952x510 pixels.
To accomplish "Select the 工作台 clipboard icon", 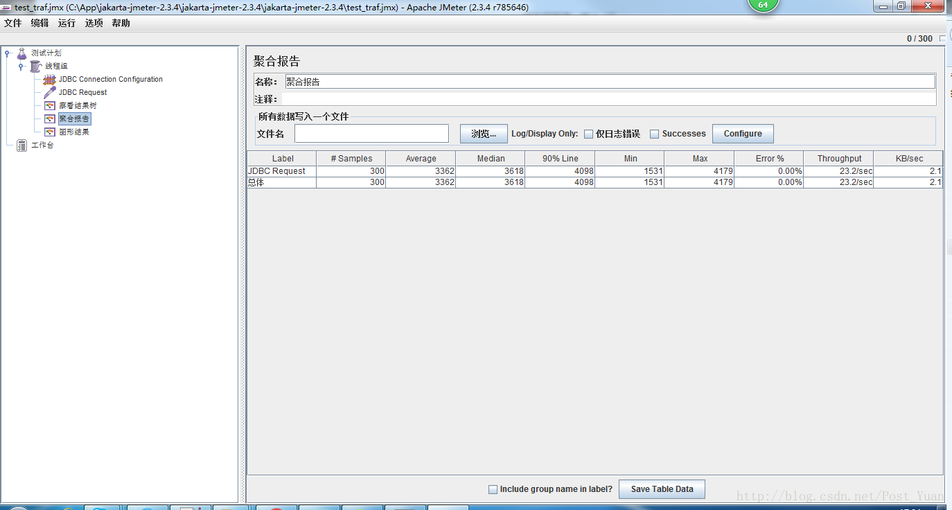I will (x=22, y=145).
